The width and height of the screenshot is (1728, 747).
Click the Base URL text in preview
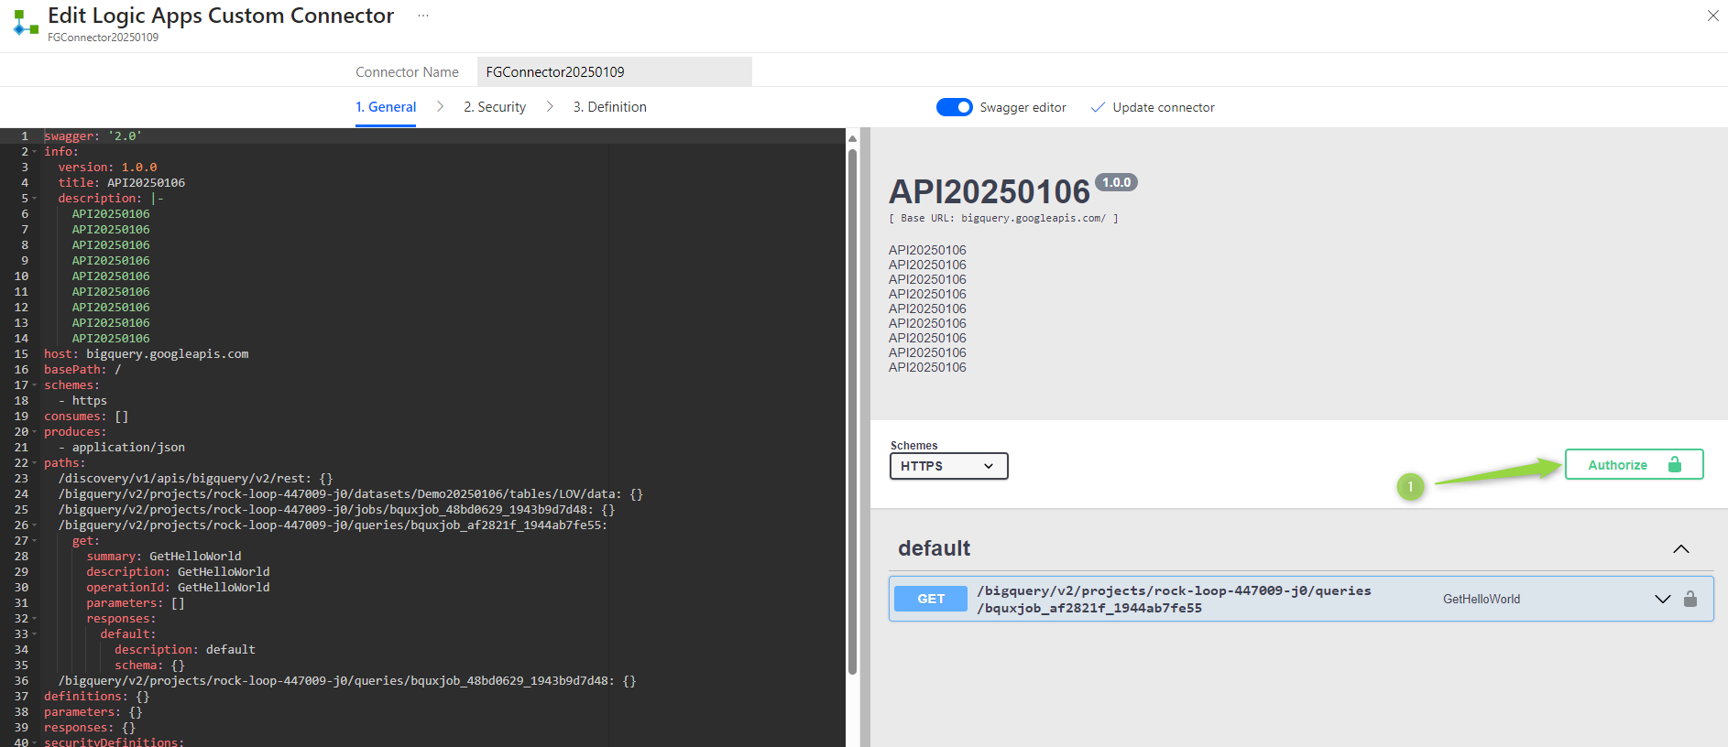pyautogui.click(x=1003, y=218)
